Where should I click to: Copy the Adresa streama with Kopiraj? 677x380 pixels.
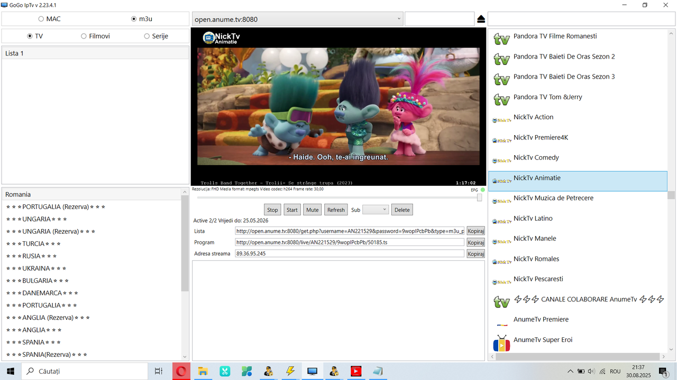(x=475, y=253)
